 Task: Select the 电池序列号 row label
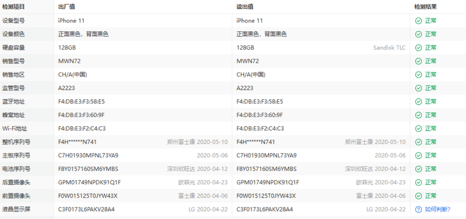point(17,169)
